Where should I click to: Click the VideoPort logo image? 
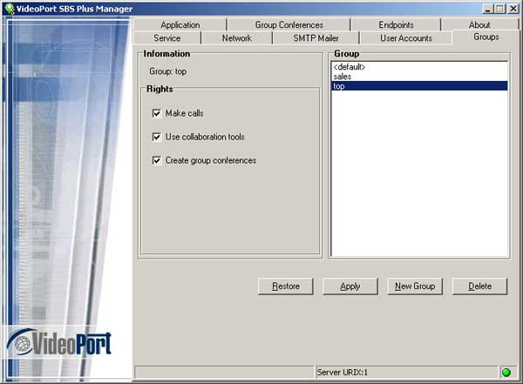point(59,343)
